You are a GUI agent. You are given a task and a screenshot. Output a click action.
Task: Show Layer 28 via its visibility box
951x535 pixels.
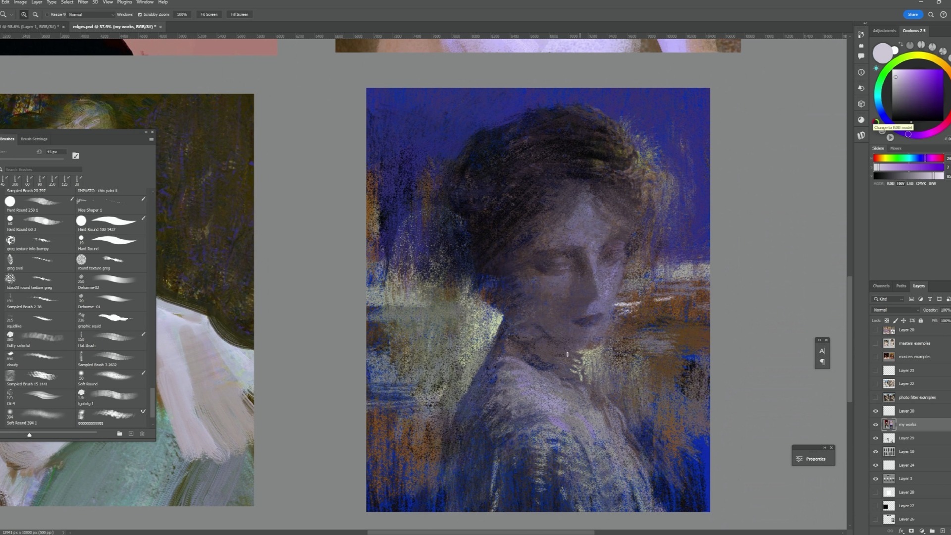click(x=875, y=492)
